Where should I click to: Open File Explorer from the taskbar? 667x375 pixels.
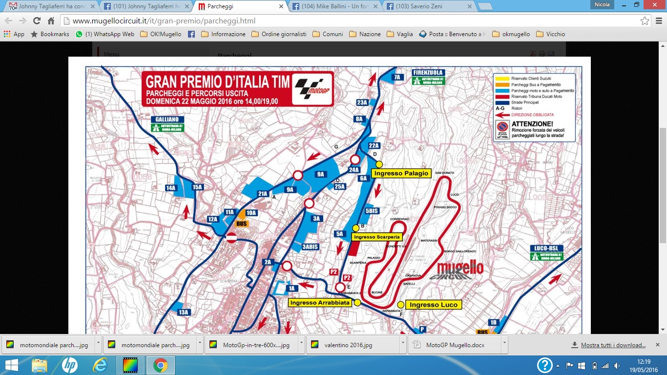click(40, 365)
